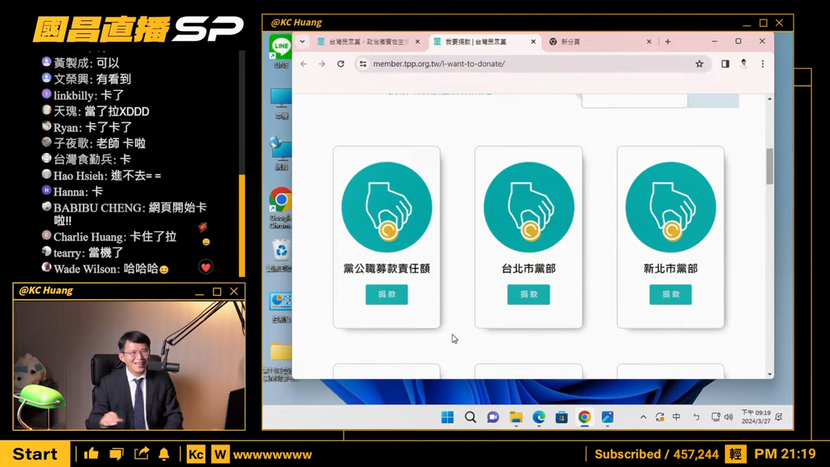Open Chrome's side panel
The height and width of the screenshot is (467, 830).
725,64
